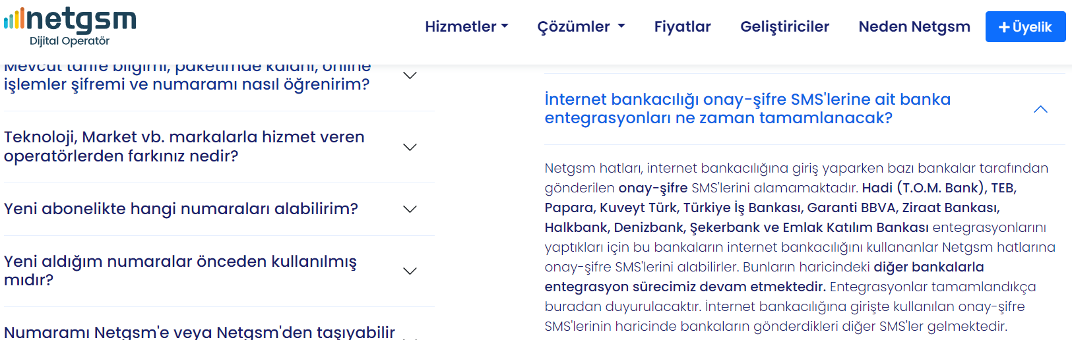Navigate to Neden Netgsm
Image resolution: width=1072 pixels, height=340 pixels.
914,27
